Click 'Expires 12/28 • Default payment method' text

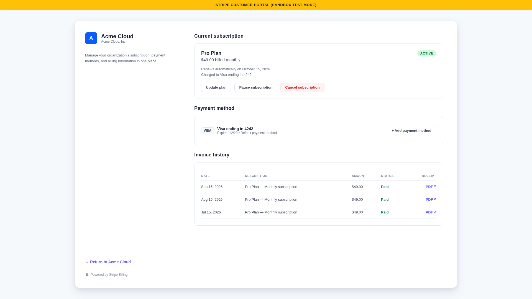coord(247,133)
